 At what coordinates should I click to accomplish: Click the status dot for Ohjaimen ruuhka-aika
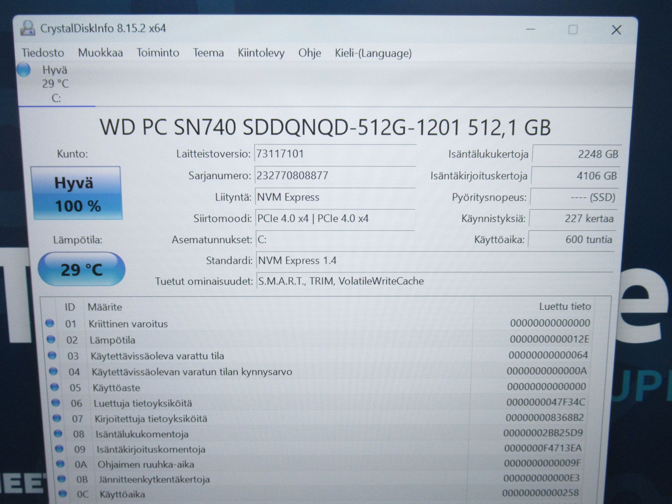(x=60, y=464)
